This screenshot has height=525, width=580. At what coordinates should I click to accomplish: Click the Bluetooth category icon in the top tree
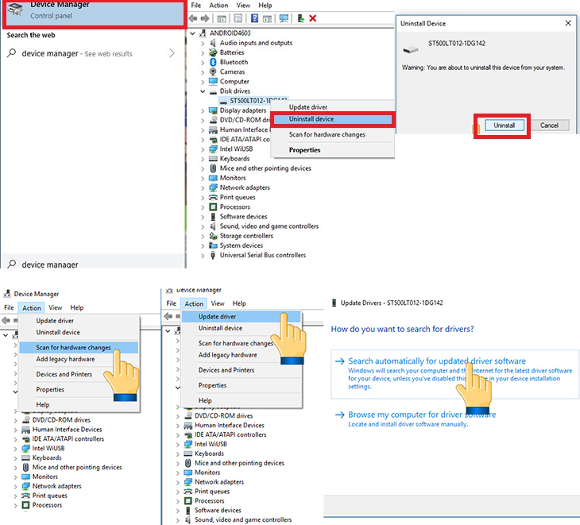pyautogui.click(x=213, y=62)
